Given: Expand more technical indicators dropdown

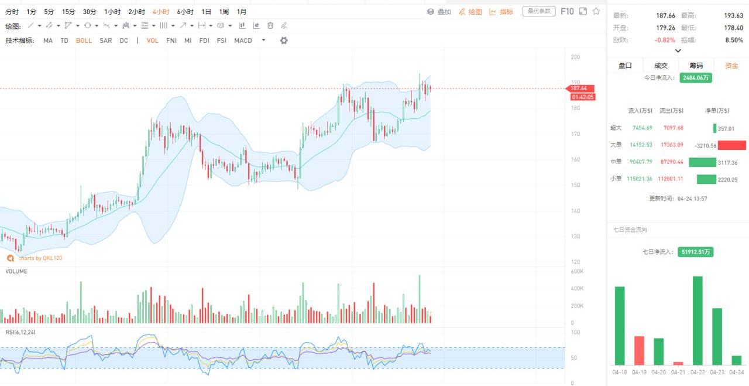Looking at the screenshot, I should [263, 40].
